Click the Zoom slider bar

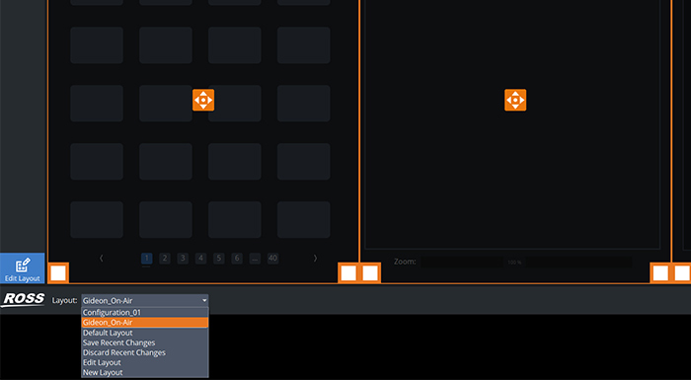pyautogui.click(x=526, y=263)
